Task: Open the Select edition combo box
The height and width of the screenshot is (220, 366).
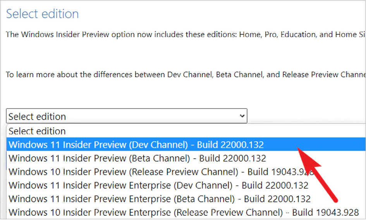Action: click(127, 116)
